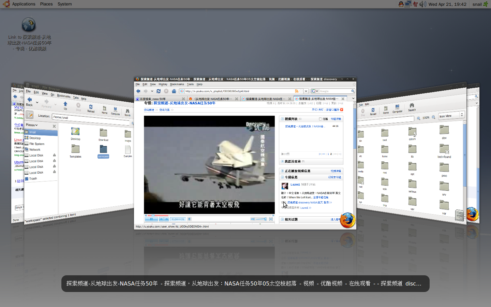This screenshot has width=491, height=307.
Task: Zoom out in the right file browser
Action: (x=418, y=118)
